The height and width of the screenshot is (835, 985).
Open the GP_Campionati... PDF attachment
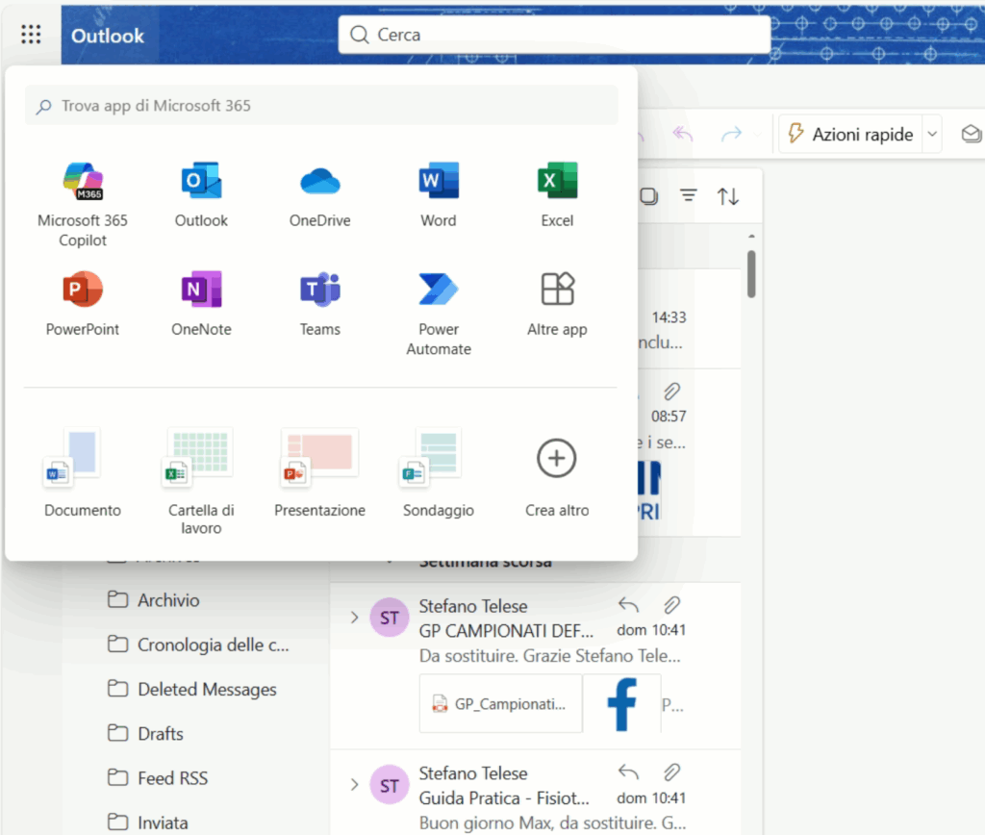click(x=500, y=703)
